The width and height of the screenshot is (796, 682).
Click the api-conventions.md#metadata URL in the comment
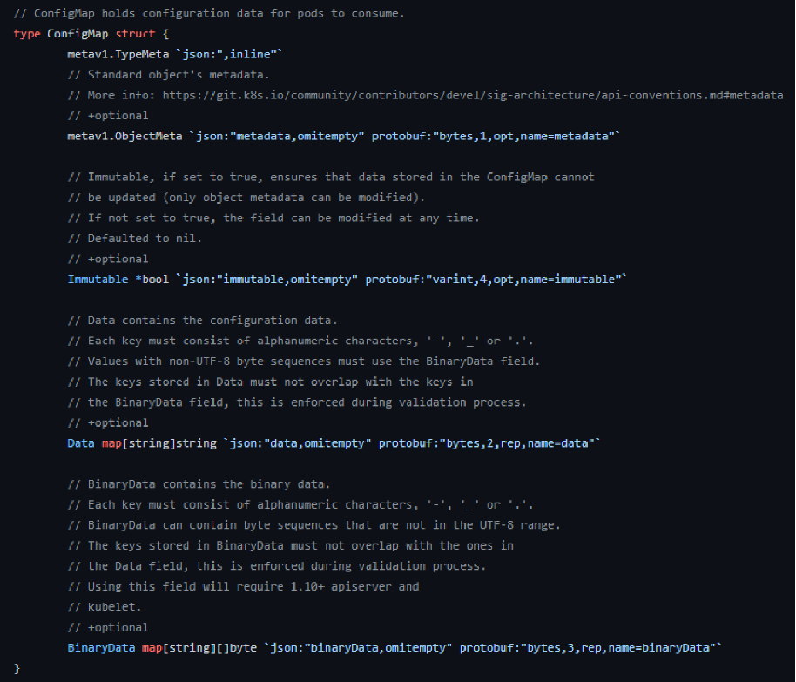(473, 95)
